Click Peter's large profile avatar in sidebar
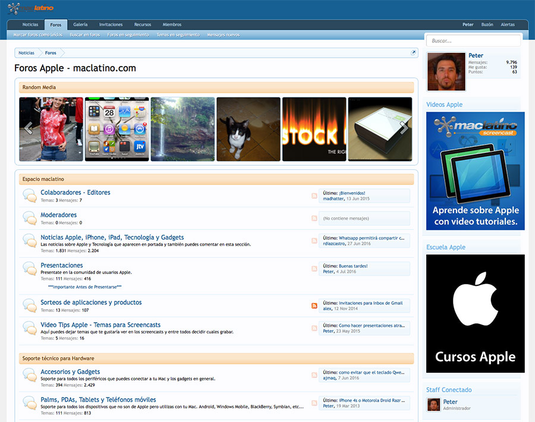The width and height of the screenshot is (535, 422). click(446, 72)
